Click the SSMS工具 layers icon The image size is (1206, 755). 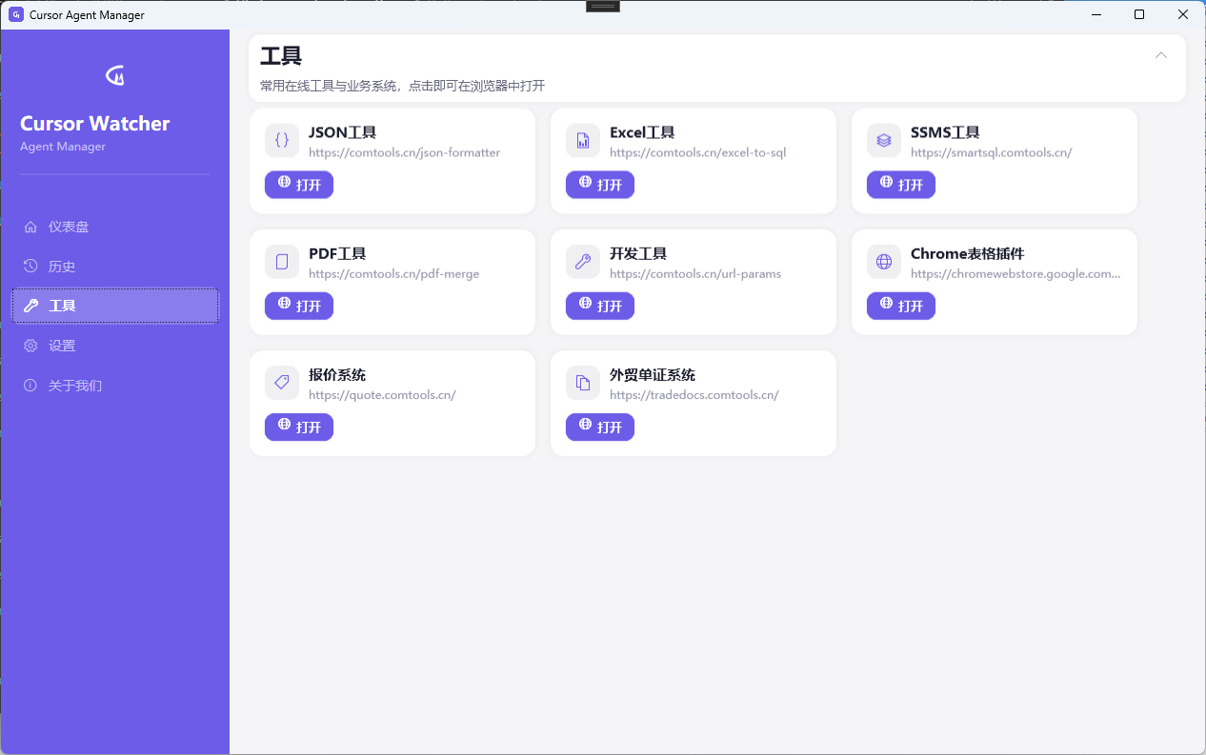click(884, 140)
